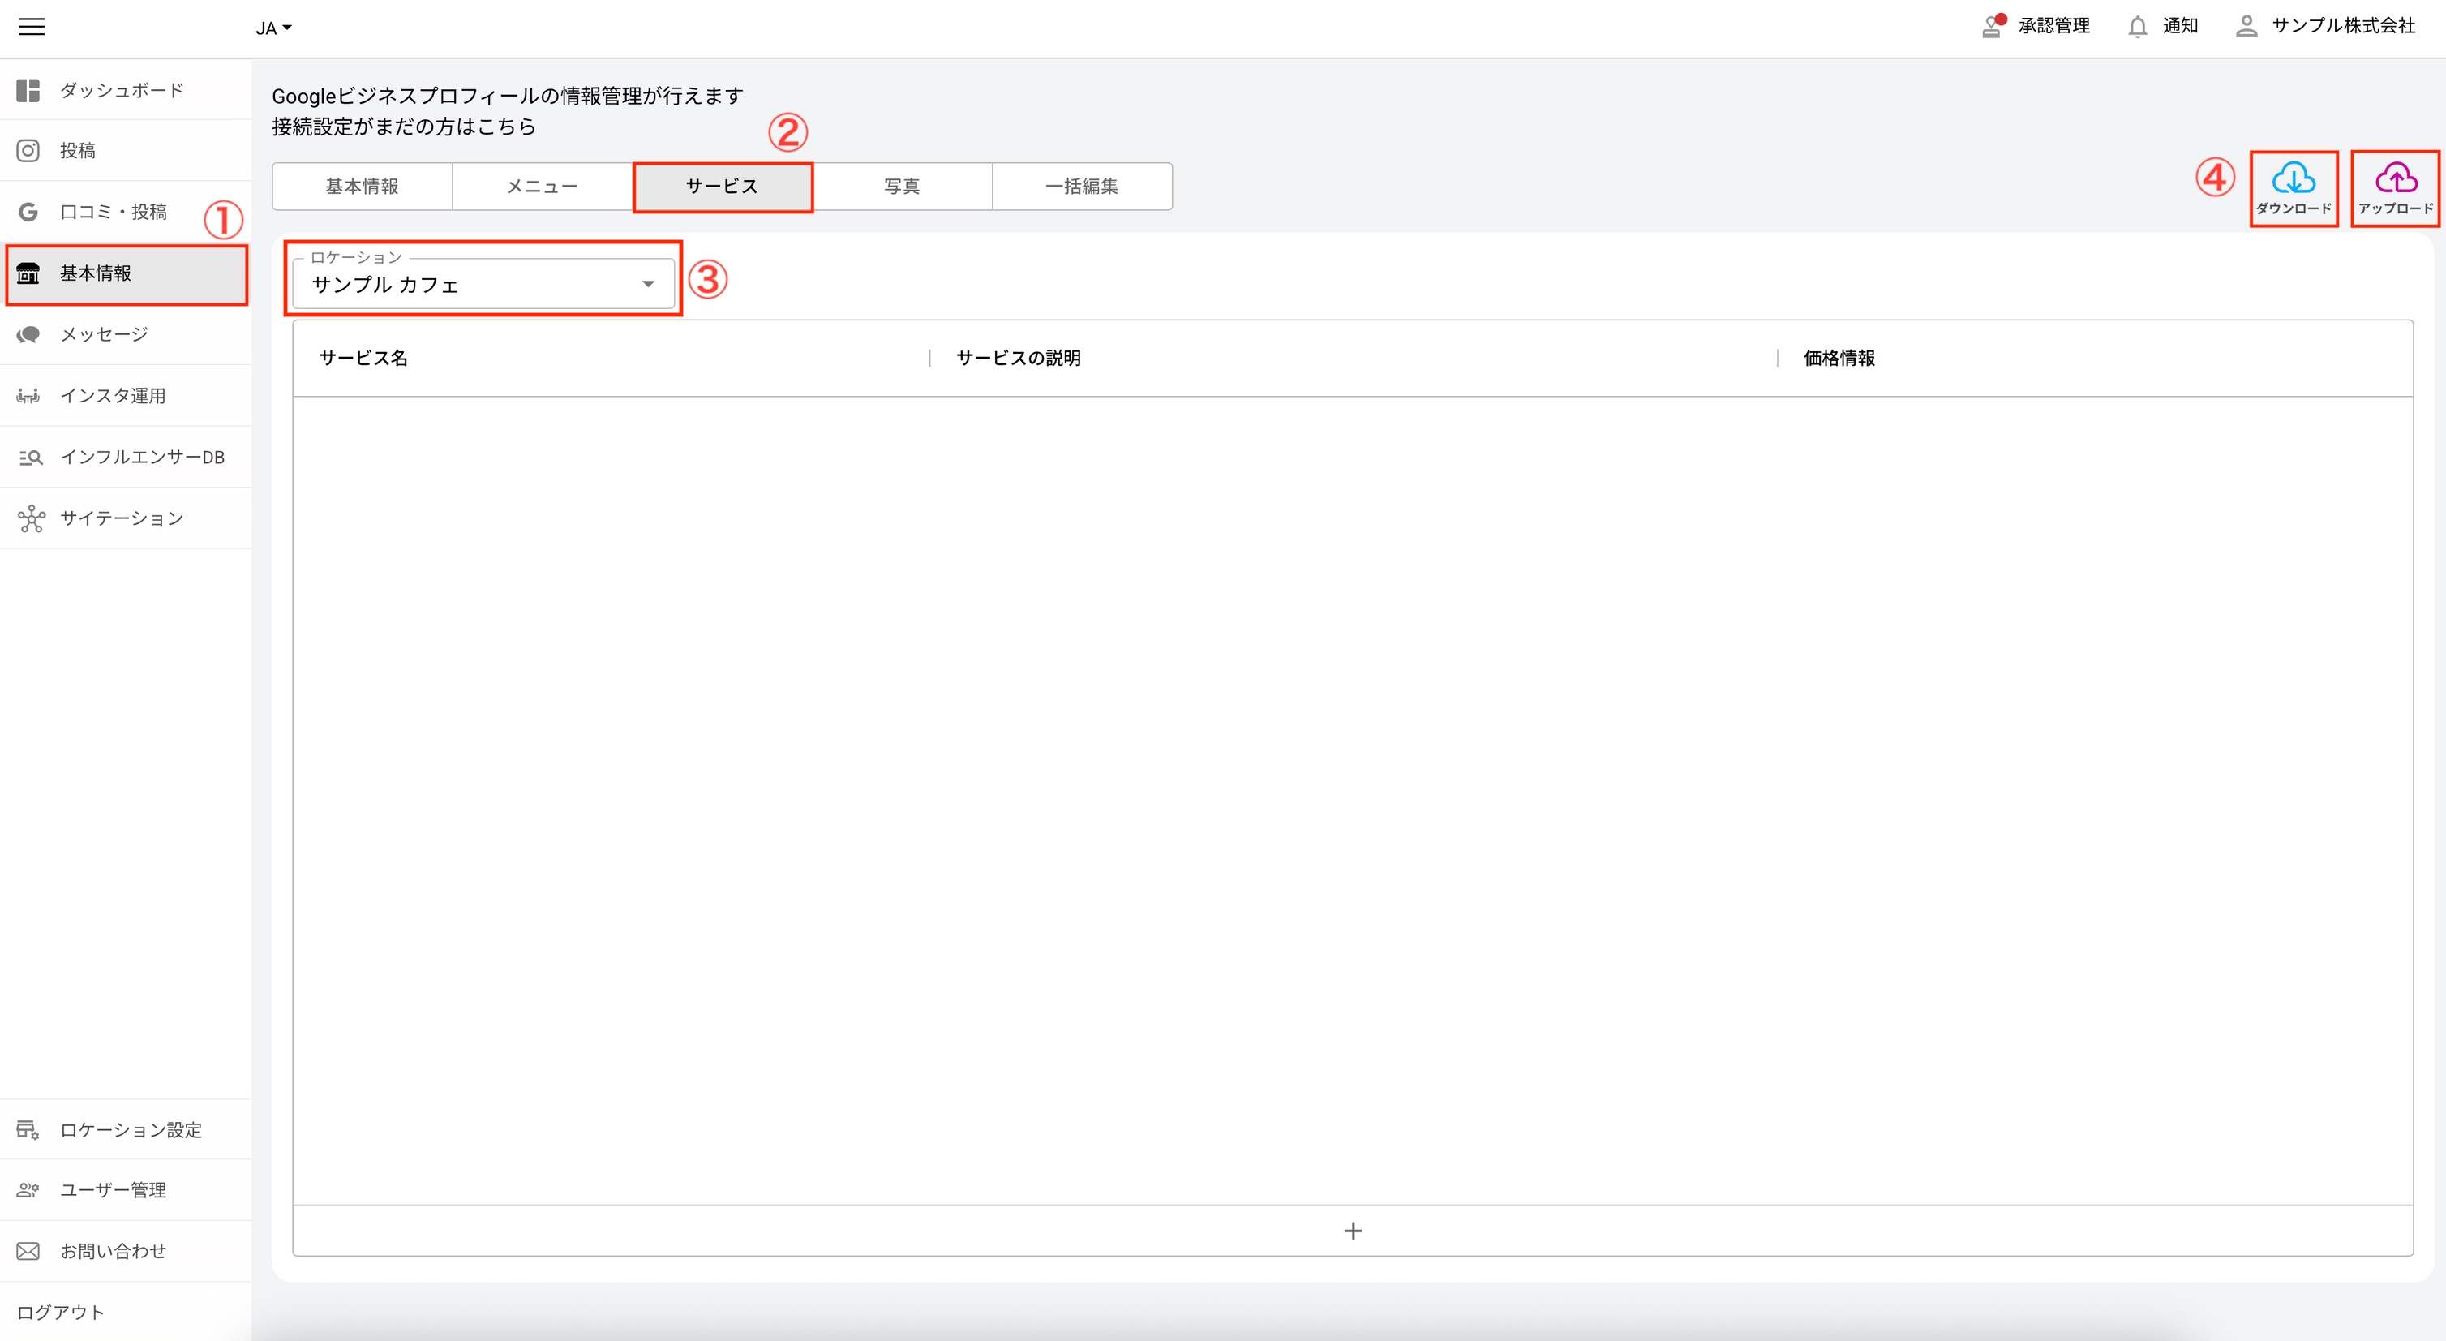Click the plus button to add service
The height and width of the screenshot is (1341, 2446).
click(1353, 1231)
